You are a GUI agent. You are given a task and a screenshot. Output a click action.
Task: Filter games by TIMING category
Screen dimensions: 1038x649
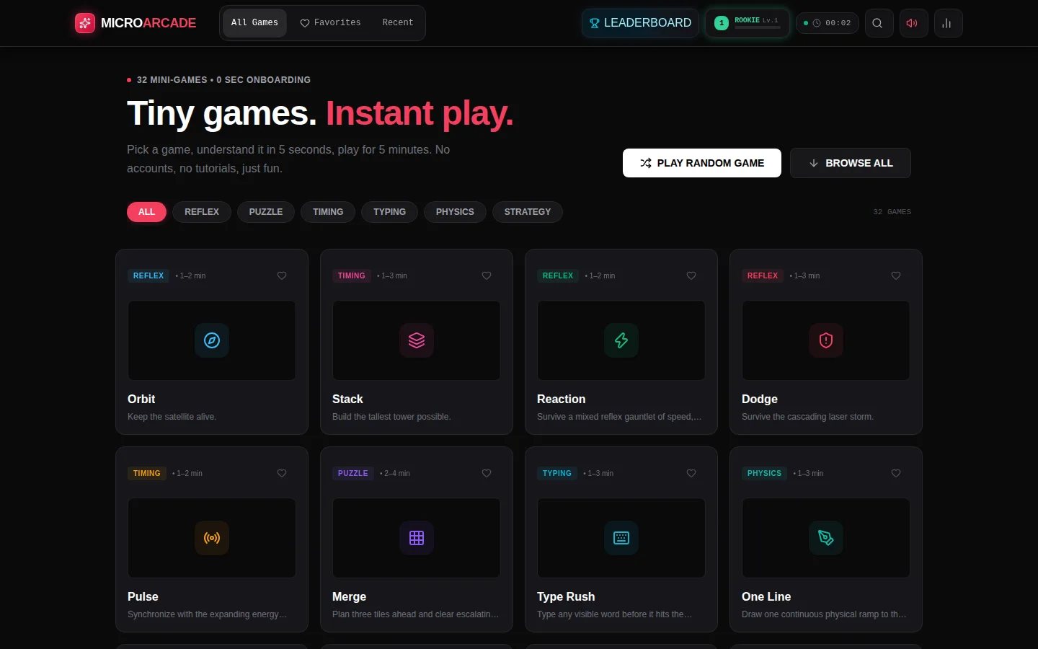[328, 212]
